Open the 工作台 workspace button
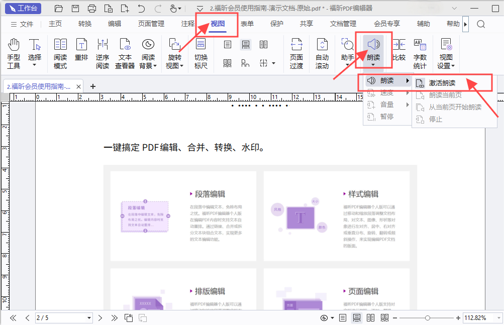The image size is (504, 325). coord(23,8)
